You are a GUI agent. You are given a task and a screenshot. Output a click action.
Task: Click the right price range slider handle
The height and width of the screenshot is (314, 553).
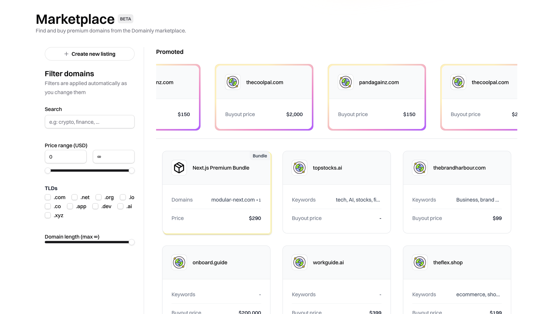(x=132, y=171)
